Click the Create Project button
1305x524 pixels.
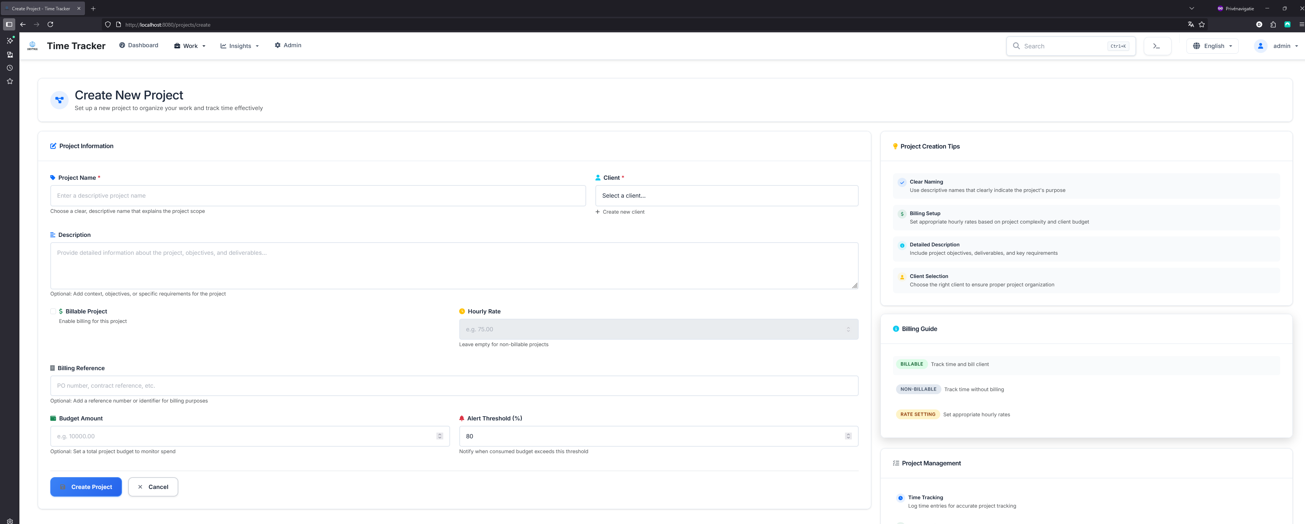pyautogui.click(x=86, y=487)
